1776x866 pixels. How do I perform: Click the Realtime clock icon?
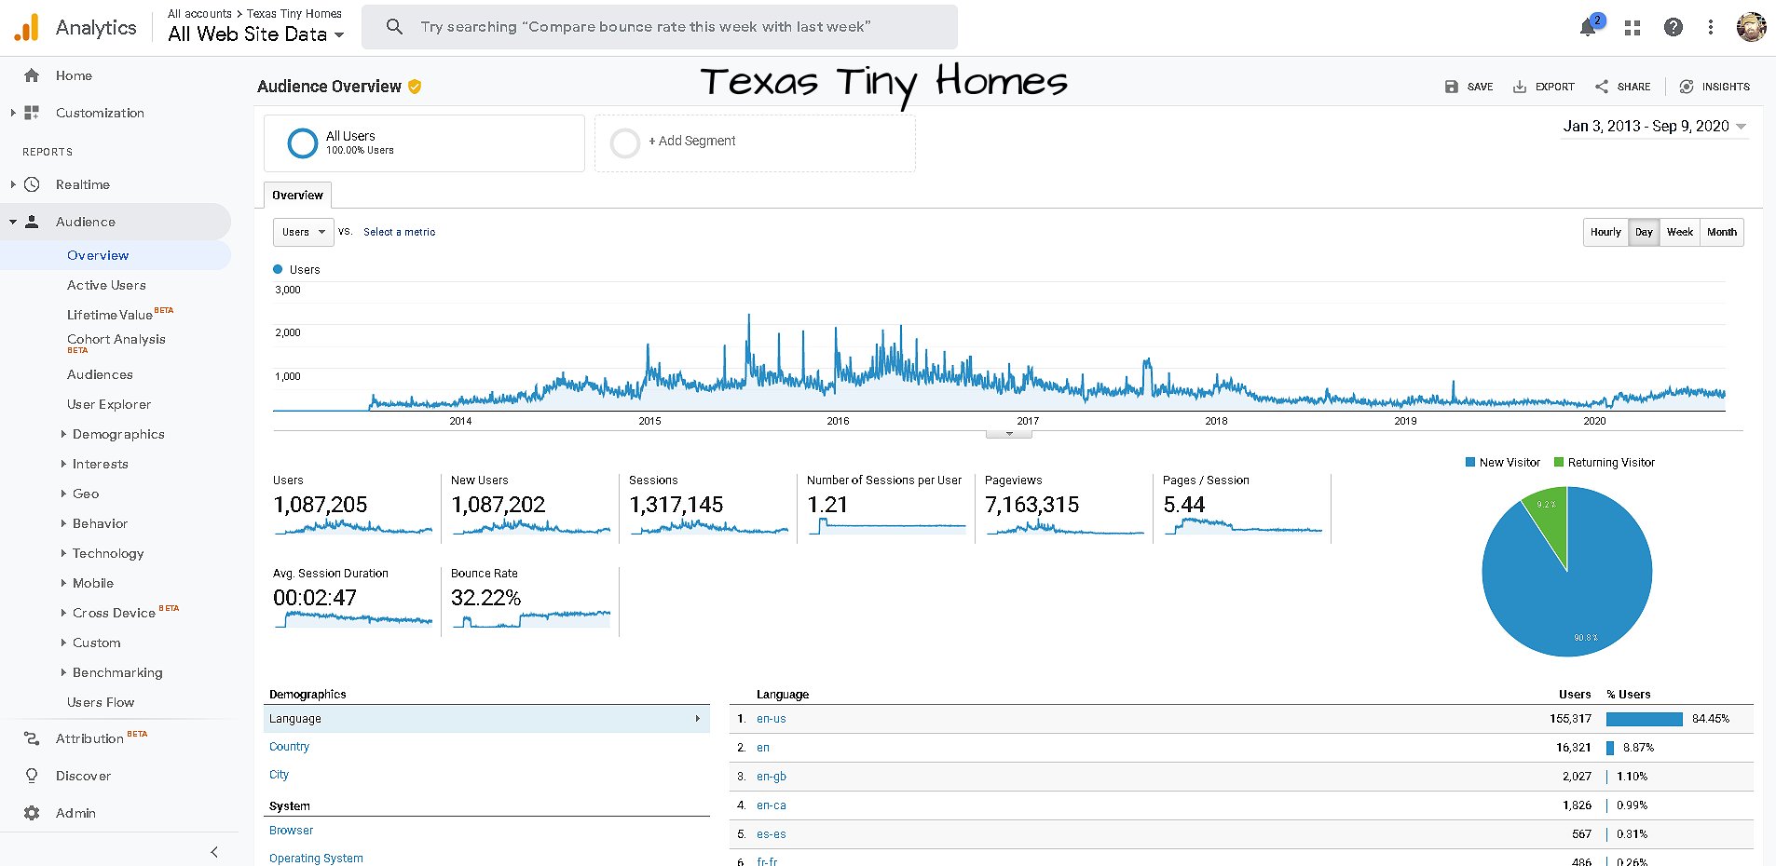[x=32, y=184]
